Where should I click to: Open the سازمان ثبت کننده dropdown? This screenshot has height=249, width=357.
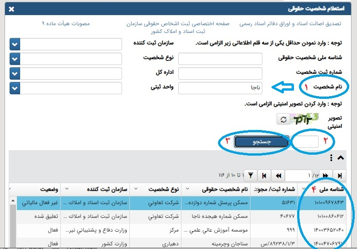pos(15,44)
